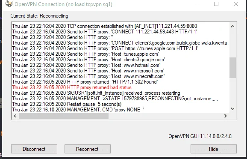Select the red 'HTTP proxy returned bad status' line
Image resolution: width=247 pixels, height=159 pixels.
(72, 87)
